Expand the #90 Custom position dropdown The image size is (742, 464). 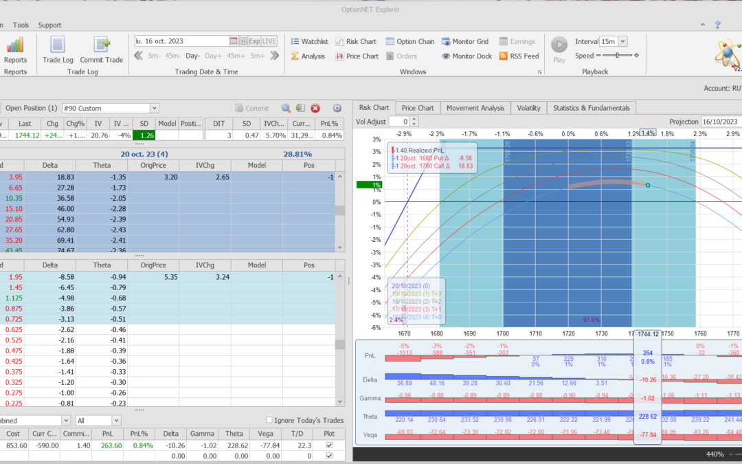point(154,108)
